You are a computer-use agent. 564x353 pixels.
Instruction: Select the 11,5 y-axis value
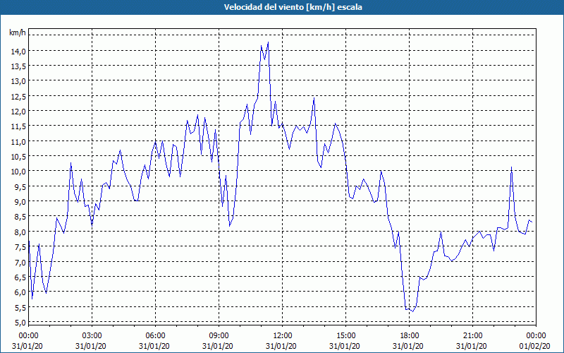(18, 126)
